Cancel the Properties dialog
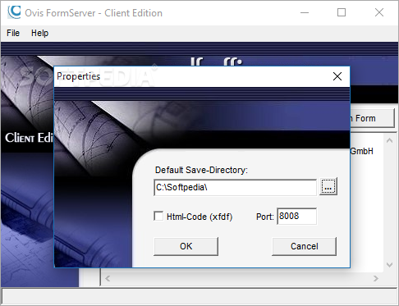 [x=304, y=246]
